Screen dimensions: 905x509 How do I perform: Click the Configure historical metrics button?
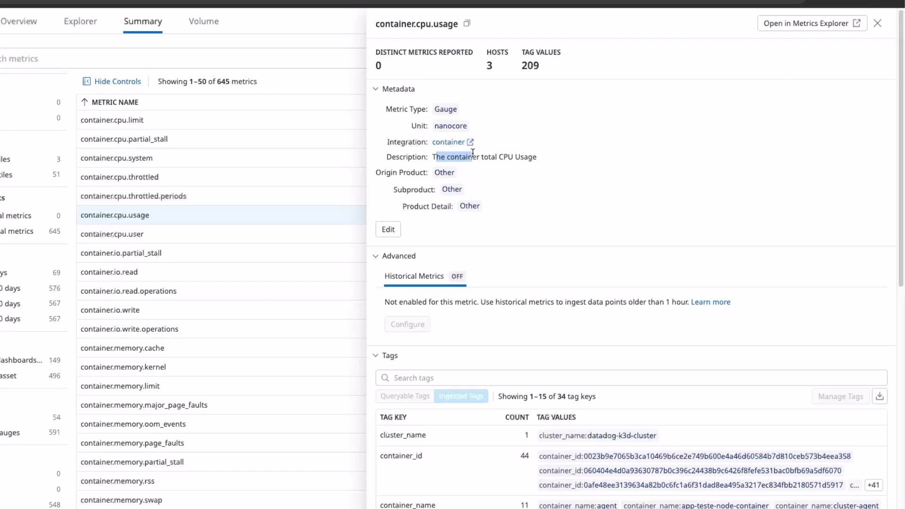tap(407, 324)
